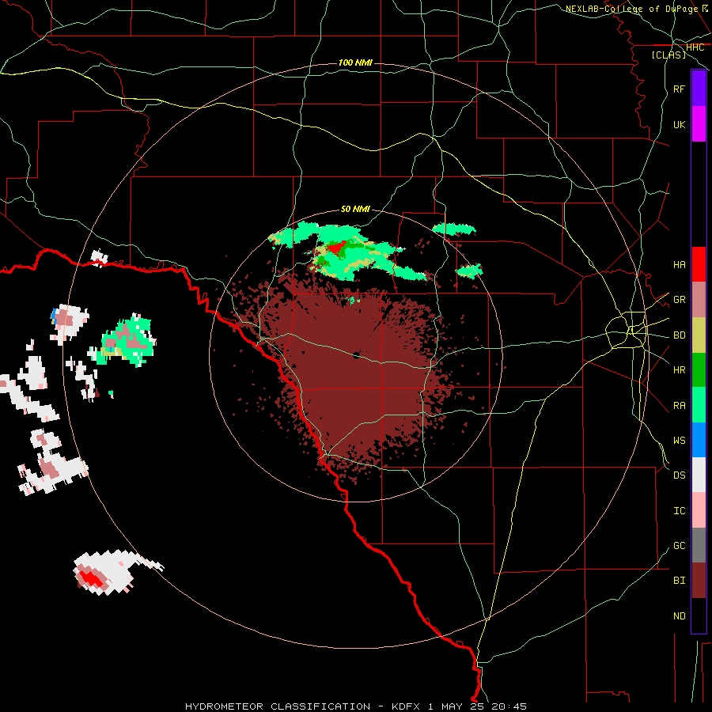Click the red hail core in southwest cell
Viewport: 712px width, 712px height.
(91, 578)
